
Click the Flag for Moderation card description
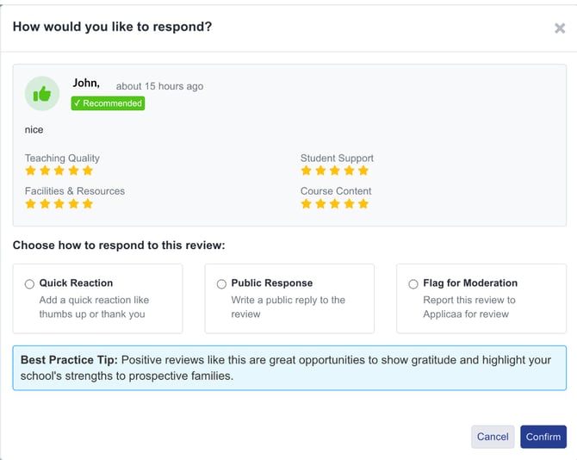[x=468, y=307]
